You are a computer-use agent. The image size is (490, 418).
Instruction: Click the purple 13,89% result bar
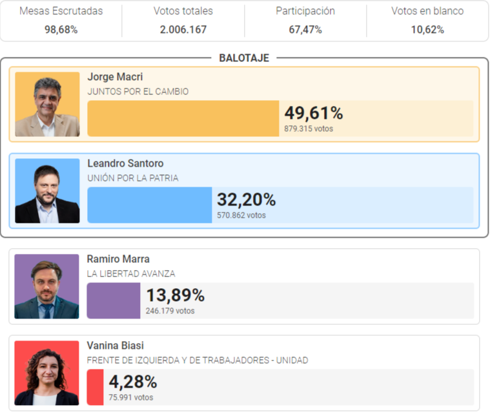114,301
